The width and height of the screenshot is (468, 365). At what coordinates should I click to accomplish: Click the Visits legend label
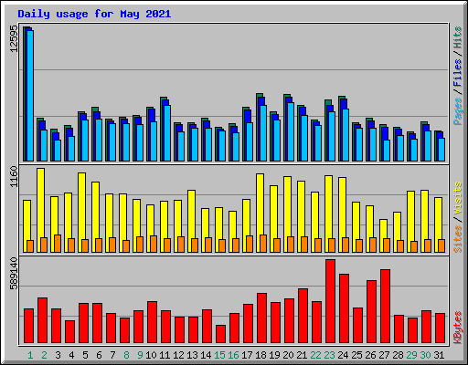tap(458, 199)
